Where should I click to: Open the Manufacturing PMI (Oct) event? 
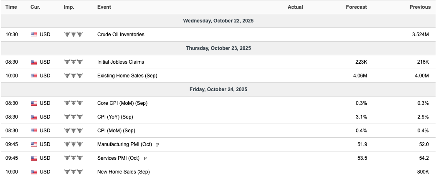[x=124, y=144]
